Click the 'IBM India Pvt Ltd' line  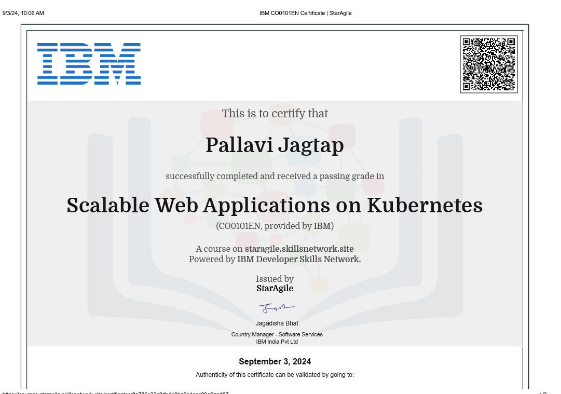tap(277, 342)
